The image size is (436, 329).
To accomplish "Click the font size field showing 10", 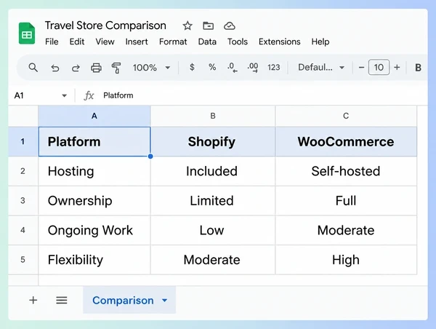I will click(x=379, y=67).
